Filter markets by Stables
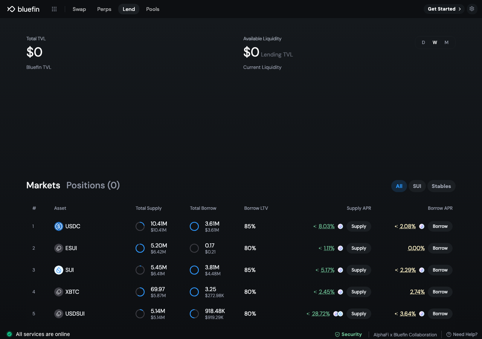The image size is (482, 339). click(441, 186)
